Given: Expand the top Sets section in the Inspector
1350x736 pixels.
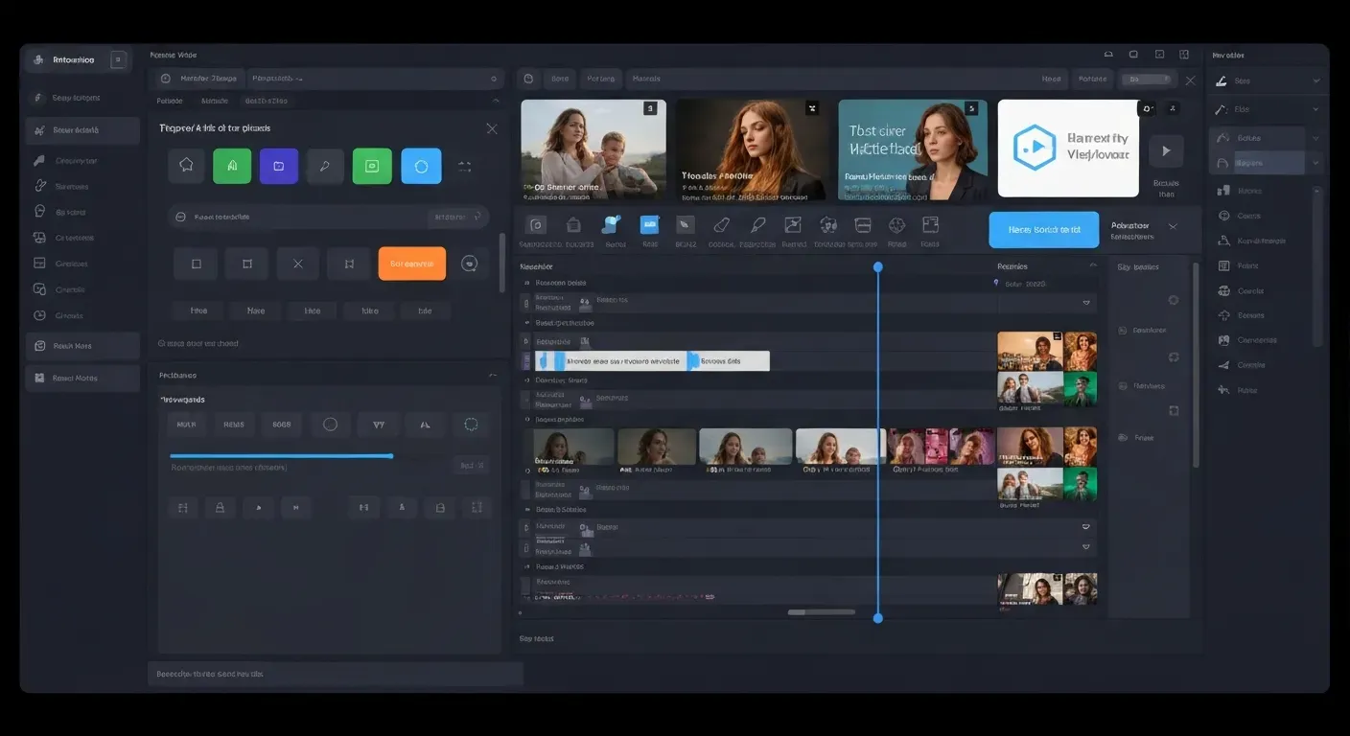Looking at the screenshot, I should coord(1317,81).
